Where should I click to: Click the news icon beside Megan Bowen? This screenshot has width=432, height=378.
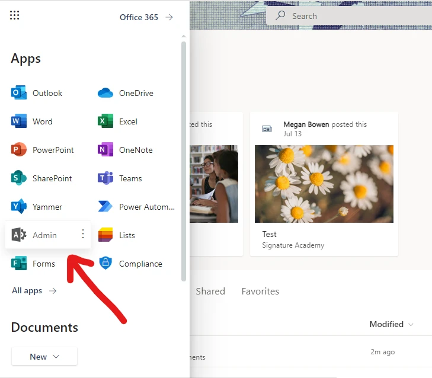pyautogui.click(x=267, y=129)
